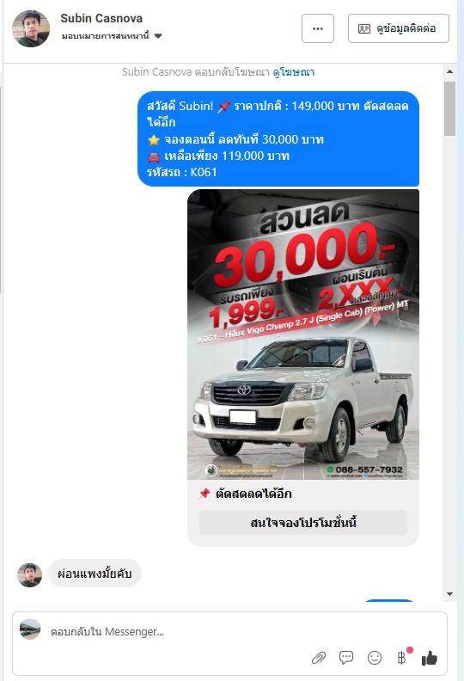Click the Subin Casnova name header
The width and height of the screenshot is (464, 681).
click(x=101, y=18)
